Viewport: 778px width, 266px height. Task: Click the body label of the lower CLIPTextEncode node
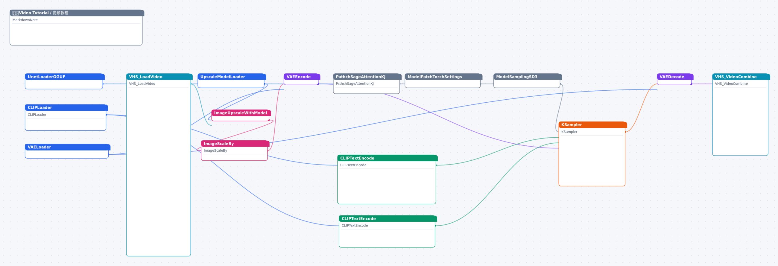coord(355,226)
